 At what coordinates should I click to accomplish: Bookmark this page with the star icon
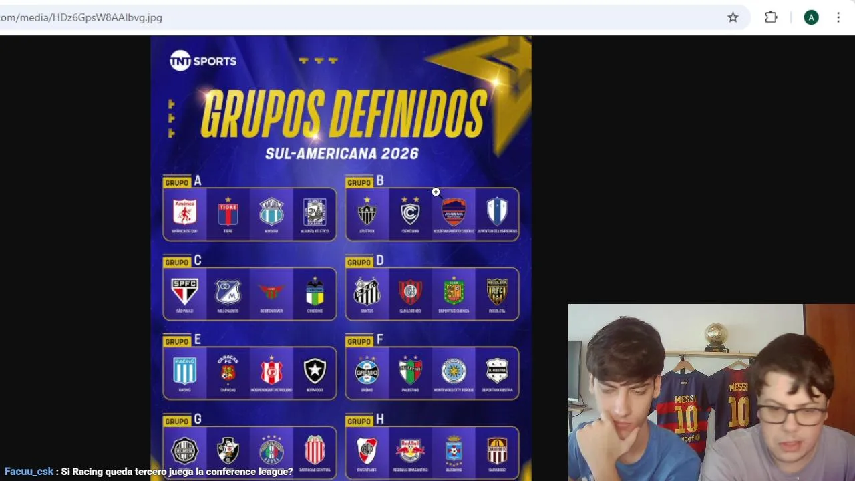coord(733,17)
